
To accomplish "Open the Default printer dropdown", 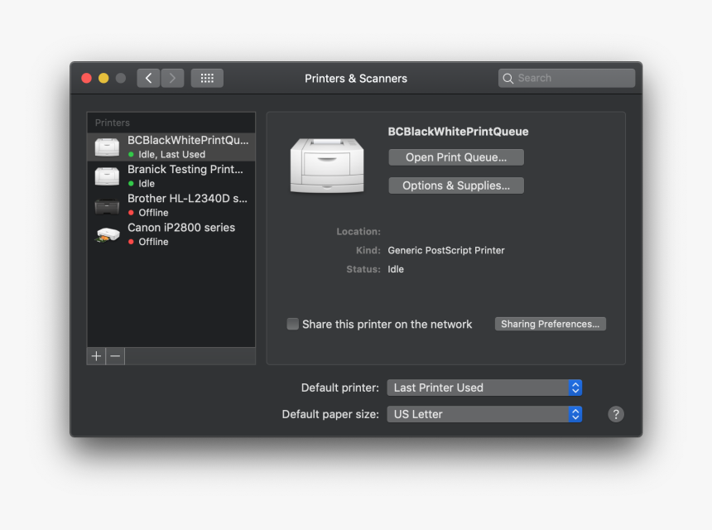I will [x=484, y=388].
